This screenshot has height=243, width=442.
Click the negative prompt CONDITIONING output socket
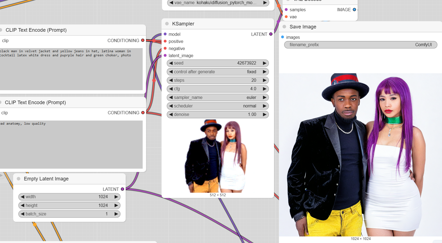[x=143, y=113]
